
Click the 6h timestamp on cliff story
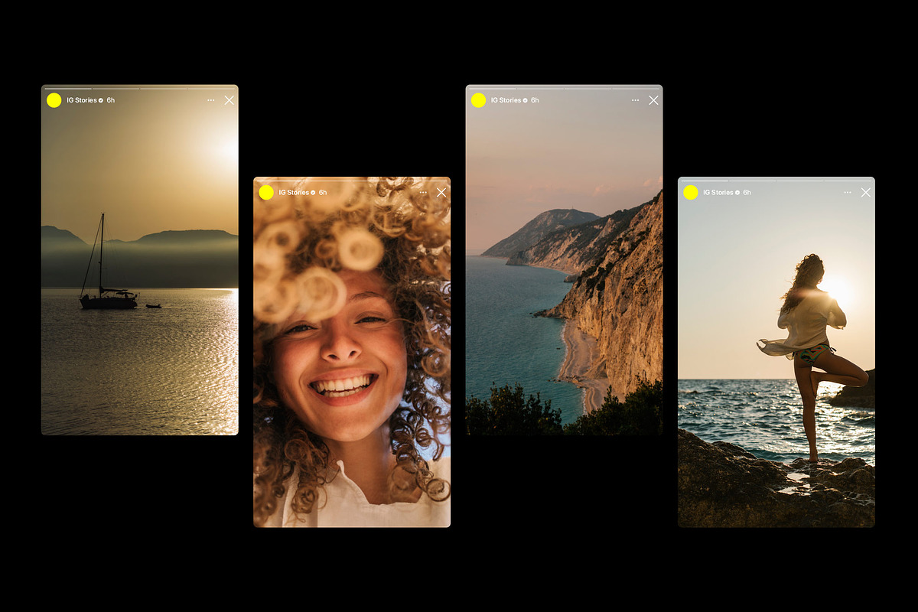535,100
